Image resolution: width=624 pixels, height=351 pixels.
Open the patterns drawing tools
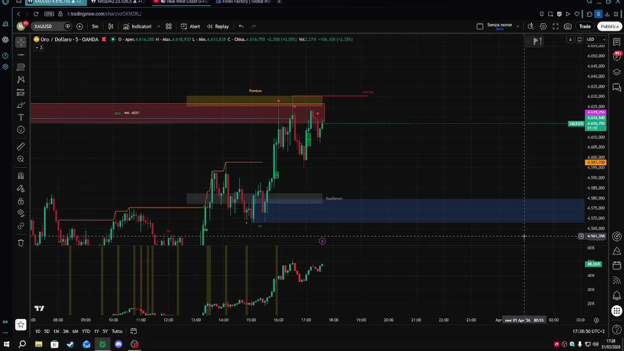click(x=20, y=79)
